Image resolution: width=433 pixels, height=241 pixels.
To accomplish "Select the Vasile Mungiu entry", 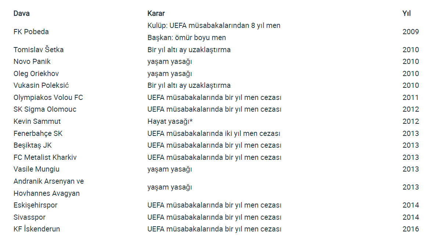I will 36,169.
